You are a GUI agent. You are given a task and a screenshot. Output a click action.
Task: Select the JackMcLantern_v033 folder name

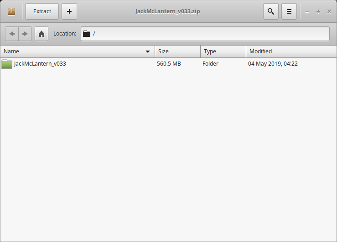[40, 64]
